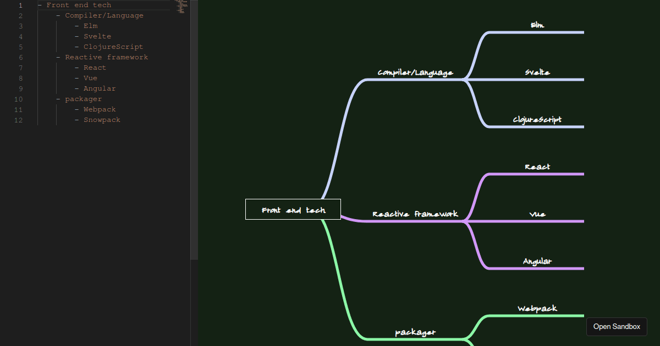This screenshot has height=346, width=660.
Task: Click the packager branch in the mind map
Action: (x=415, y=332)
